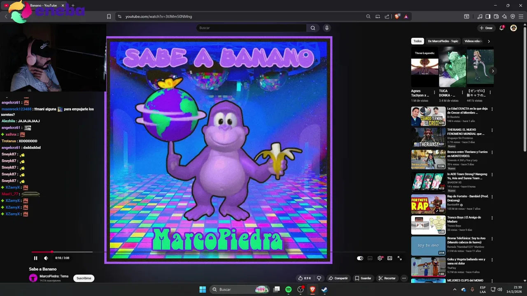Select the Videos relacionados chip
Image resolution: width=527 pixels, height=296 pixels.
pyautogui.click(x=473, y=41)
